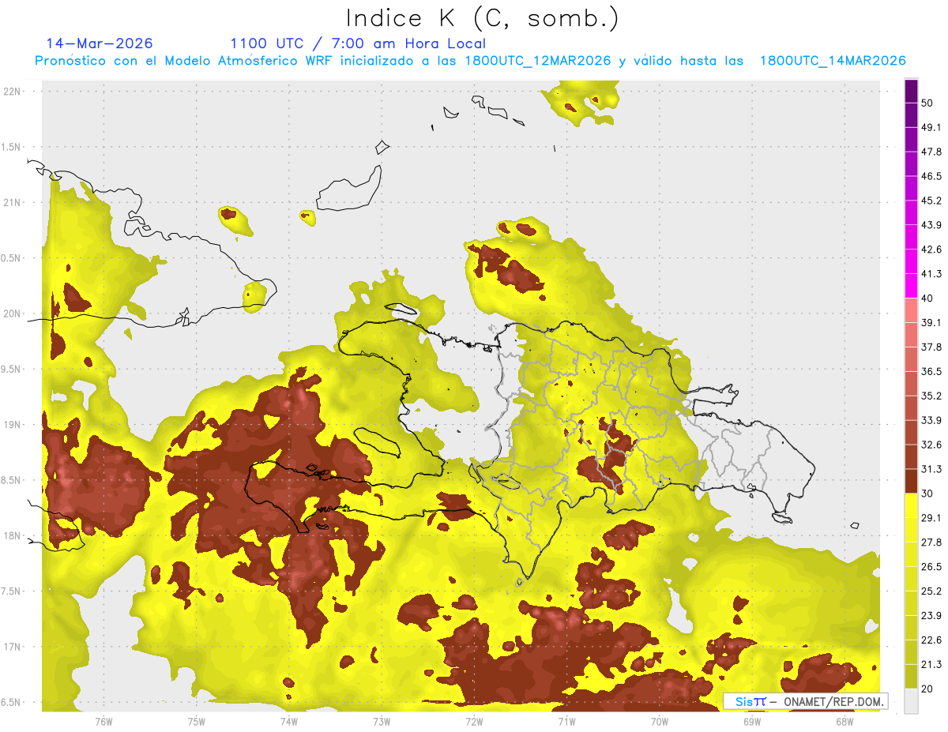948x732 pixels.
Task: Click the '69W' longitude label
Action: point(752,722)
